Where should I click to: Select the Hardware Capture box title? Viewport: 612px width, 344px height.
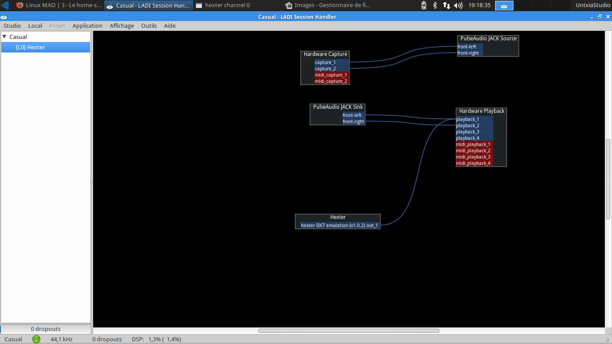click(x=325, y=54)
